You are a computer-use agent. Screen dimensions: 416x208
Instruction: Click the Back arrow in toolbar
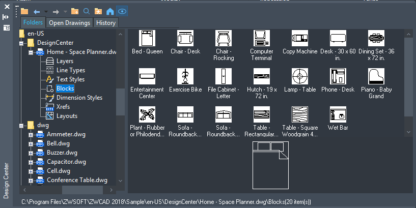36,11
